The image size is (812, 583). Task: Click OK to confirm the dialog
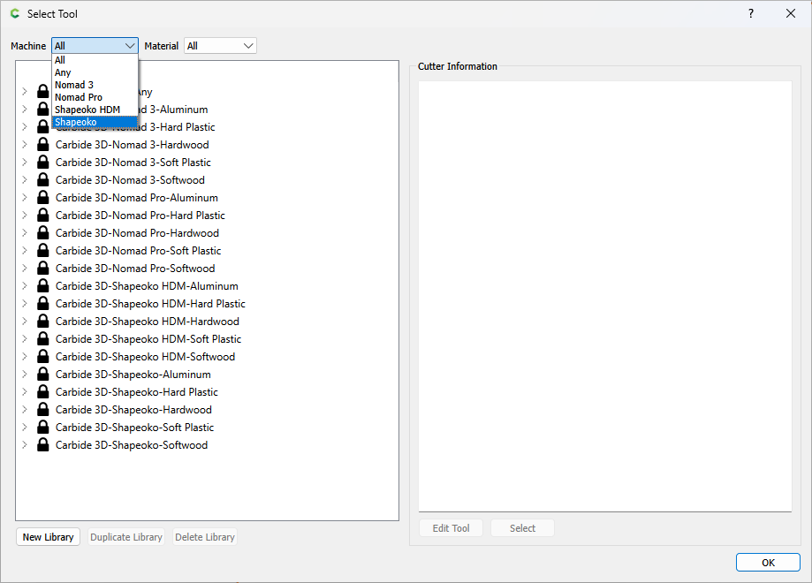coord(768,563)
